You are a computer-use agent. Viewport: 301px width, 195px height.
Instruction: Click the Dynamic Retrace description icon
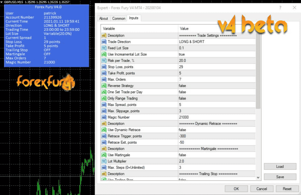104,124
